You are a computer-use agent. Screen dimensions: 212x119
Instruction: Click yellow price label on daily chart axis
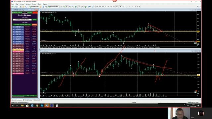tap(198, 75)
